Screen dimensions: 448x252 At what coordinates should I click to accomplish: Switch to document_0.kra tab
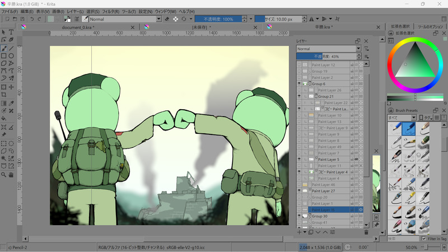click(x=77, y=27)
